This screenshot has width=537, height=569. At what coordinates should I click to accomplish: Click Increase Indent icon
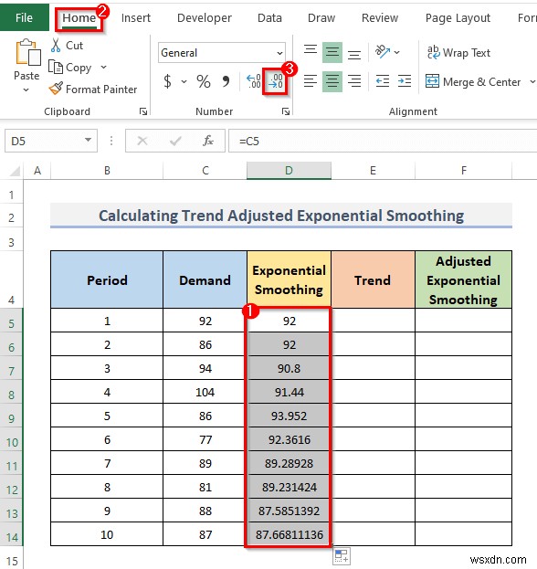[x=405, y=81]
